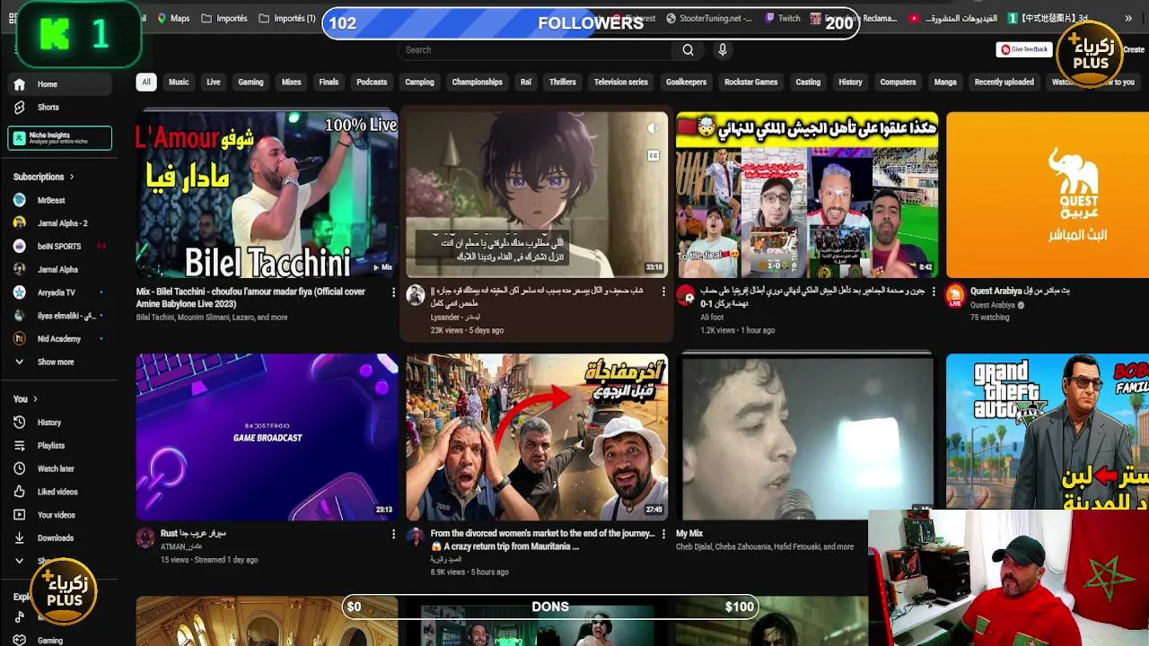Select the Goalkeepers filter chip
Viewport: 1149px width, 646px height.
(686, 83)
